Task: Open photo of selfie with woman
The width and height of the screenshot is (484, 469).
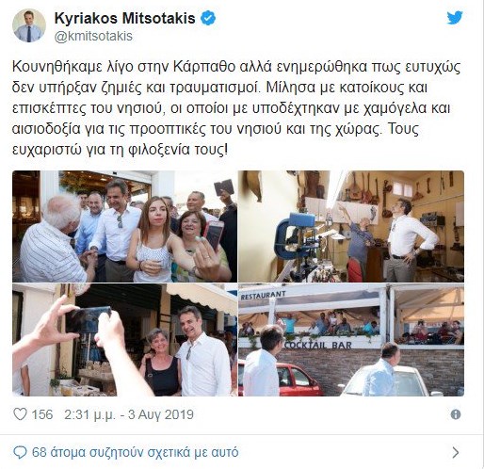Action: point(124,340)
